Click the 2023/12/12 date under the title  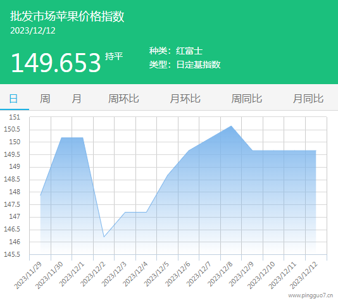tap(33, 30)
